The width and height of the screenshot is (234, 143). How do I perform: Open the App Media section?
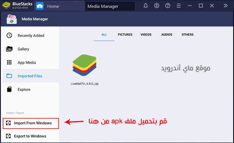pyautogui.click(x=30, y=63)
